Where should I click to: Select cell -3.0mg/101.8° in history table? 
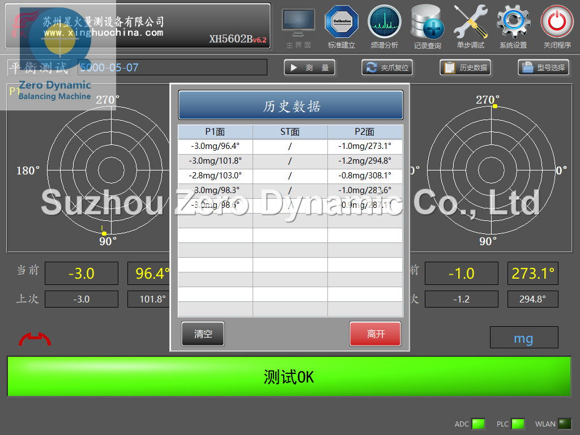click(x=215, y=161)
